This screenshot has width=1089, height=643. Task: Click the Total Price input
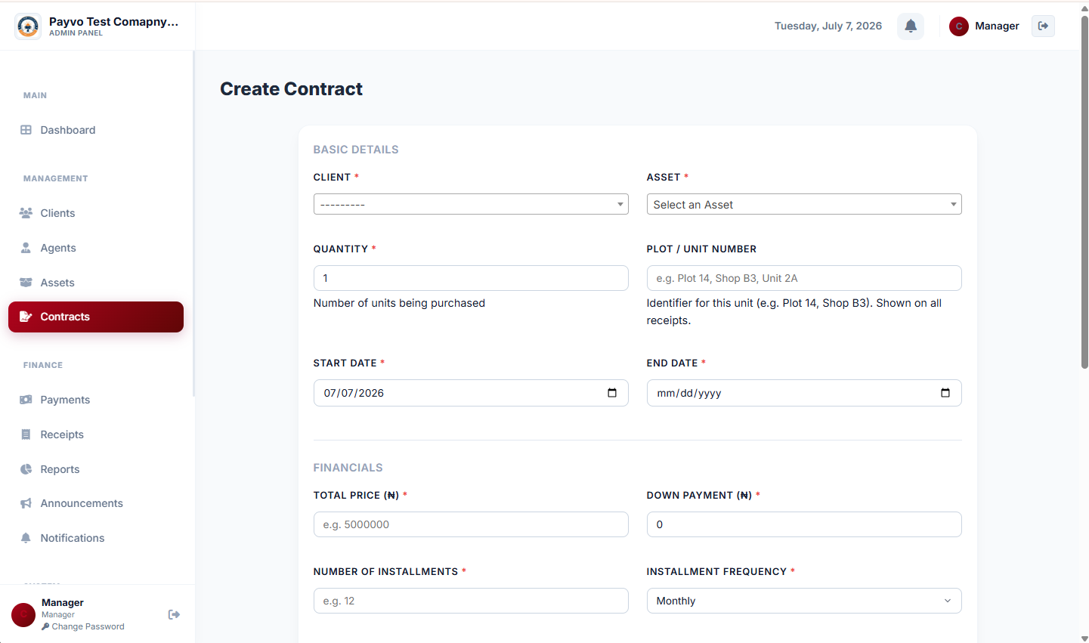point(471,524)
